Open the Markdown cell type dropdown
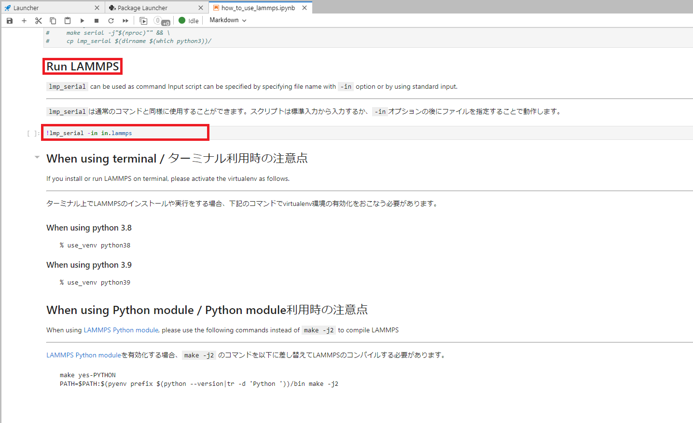Image resolution: width=693 pixels, height=423 pixels. 228,20
